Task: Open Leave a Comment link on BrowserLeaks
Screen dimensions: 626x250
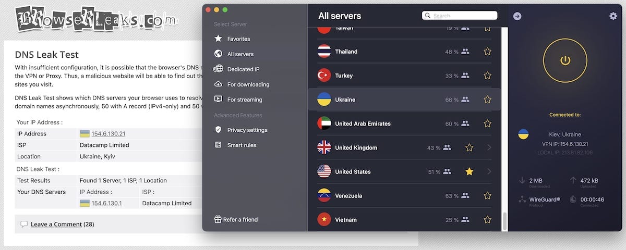Action: pos(56,224)
